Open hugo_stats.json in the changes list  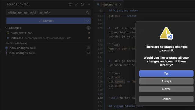coord(22,33)
